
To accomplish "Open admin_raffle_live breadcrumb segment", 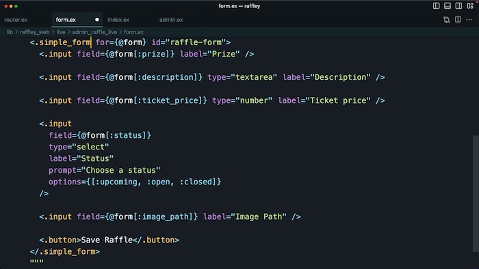I will (94, 32).
